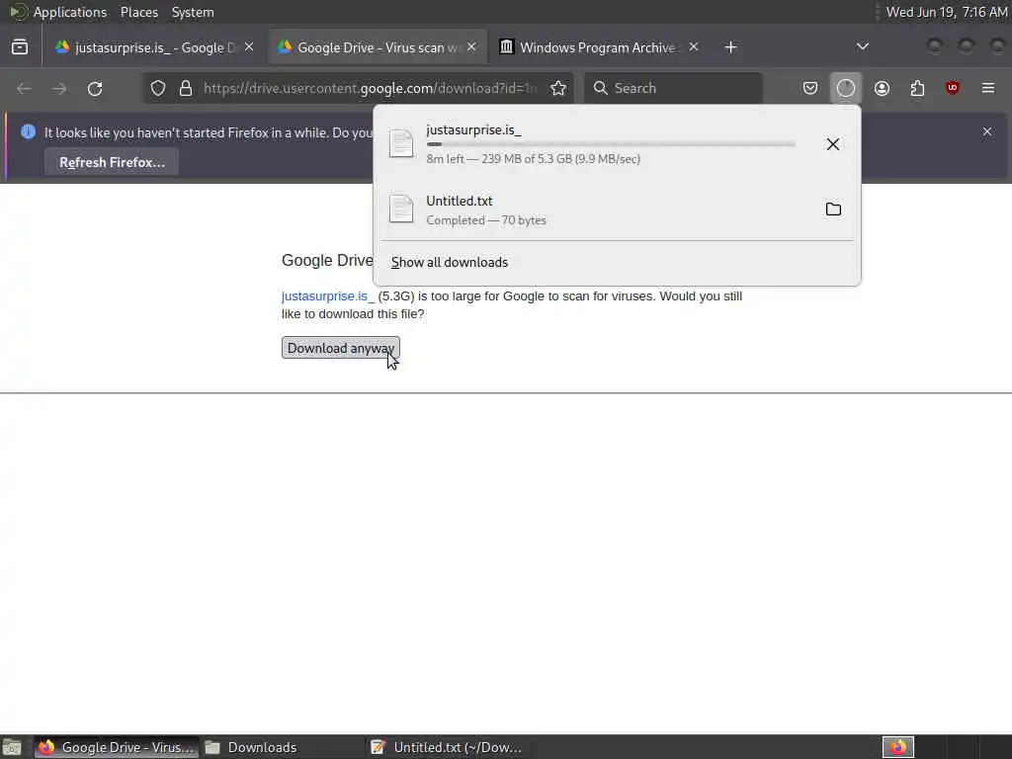Switch to Untitled.txt editor in the taskbar
Viewport: 1012px width, 759px height.
pyautogui.click(x=447, y=747)
